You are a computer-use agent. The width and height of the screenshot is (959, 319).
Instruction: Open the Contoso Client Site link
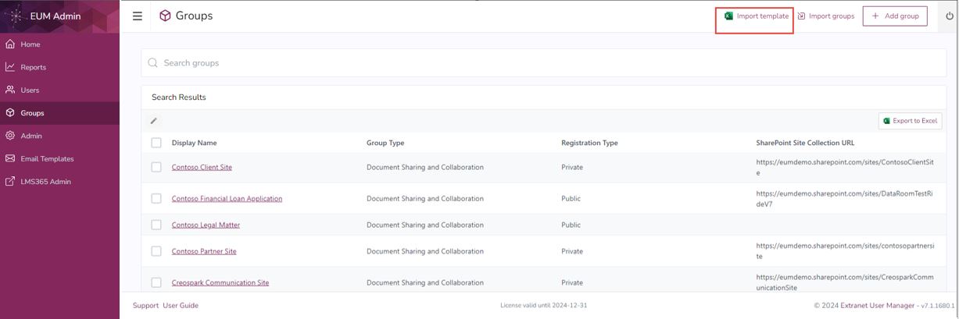tap(202, 167)
